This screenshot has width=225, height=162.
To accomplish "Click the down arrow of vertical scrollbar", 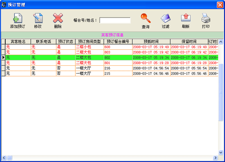I will pyautogui.click(x=220, y=153).
